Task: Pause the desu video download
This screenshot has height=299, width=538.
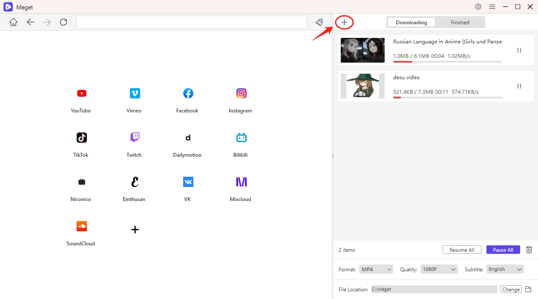Action: pos(519,86)
